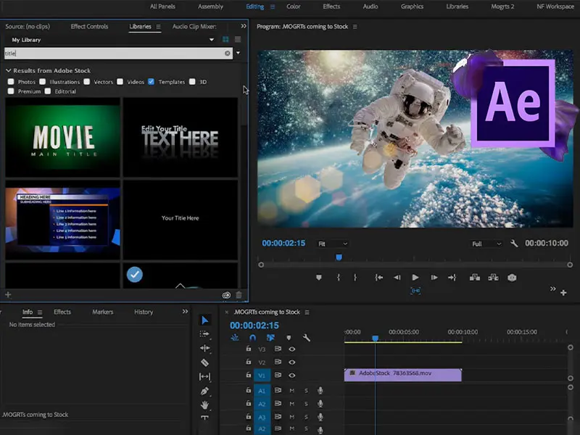Image resolution: width=580 pixels, height=435 pixels.
Task: Select the Ripple Edit tool
Action: point(204,348)
